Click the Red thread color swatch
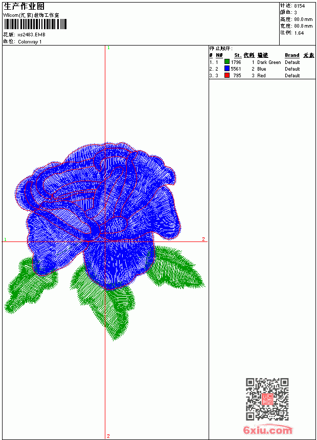The width and height of the screenshot is (317, 440). 227,75
